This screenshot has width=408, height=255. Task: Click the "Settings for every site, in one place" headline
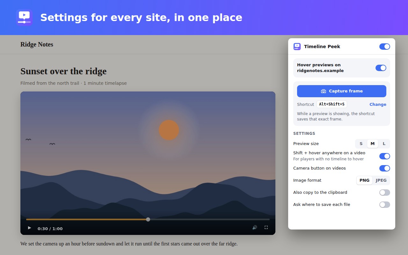pyautogui.click(x=141, y=18)
